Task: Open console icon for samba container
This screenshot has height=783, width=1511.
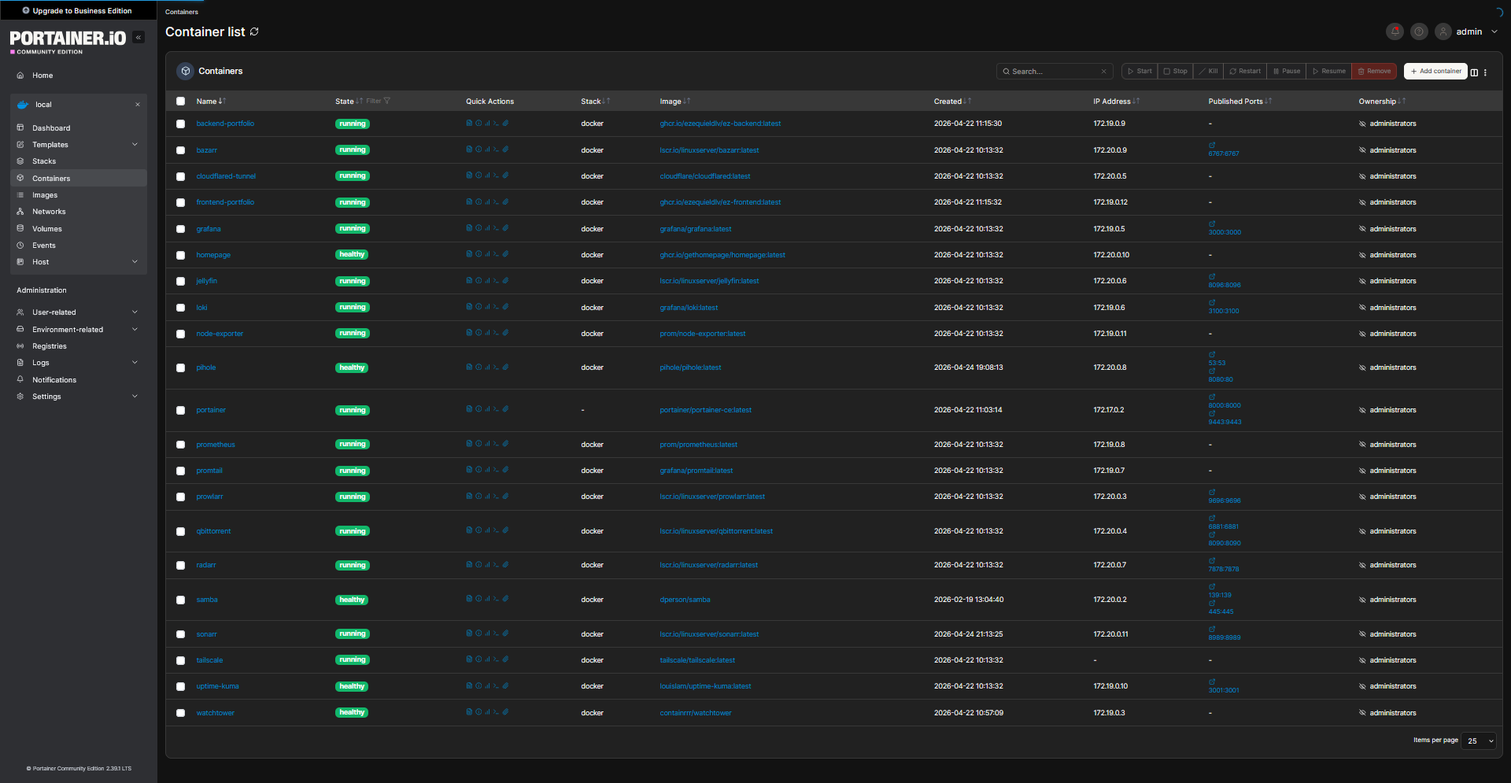Action: click(x=496, y=599)
